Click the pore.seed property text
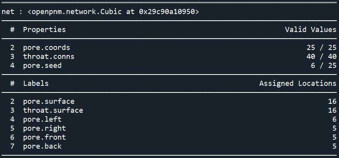339x158 pixels. [x=42, y=66]
